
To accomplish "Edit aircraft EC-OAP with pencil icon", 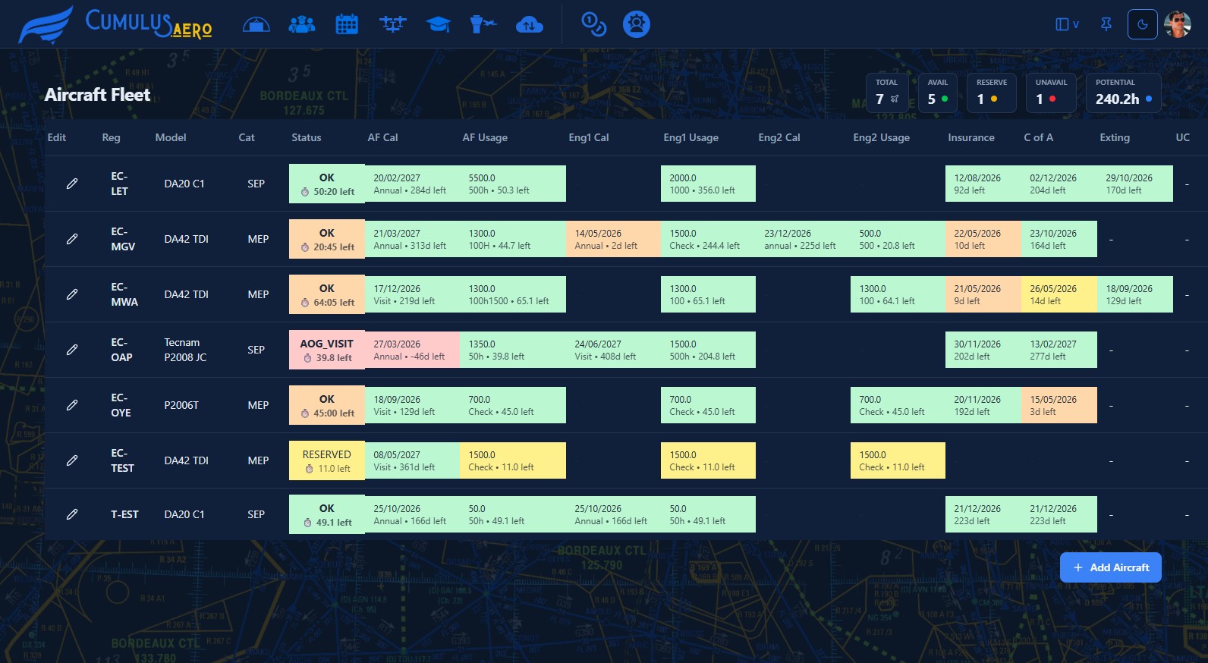I will tap(72, 350).
